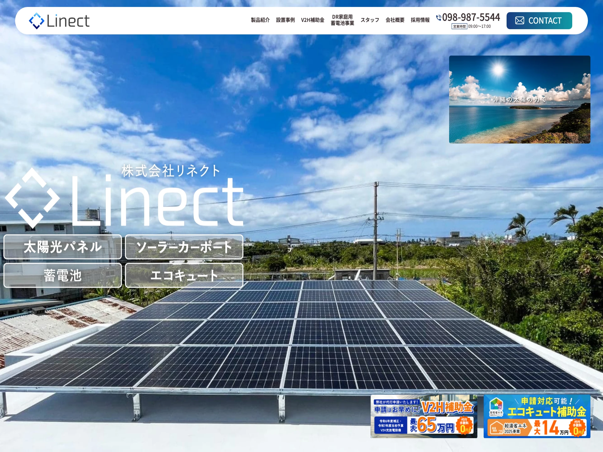Open the 設置事例 menu item
The height and width of the screenshot is (452, 603).
click(285, 20)
